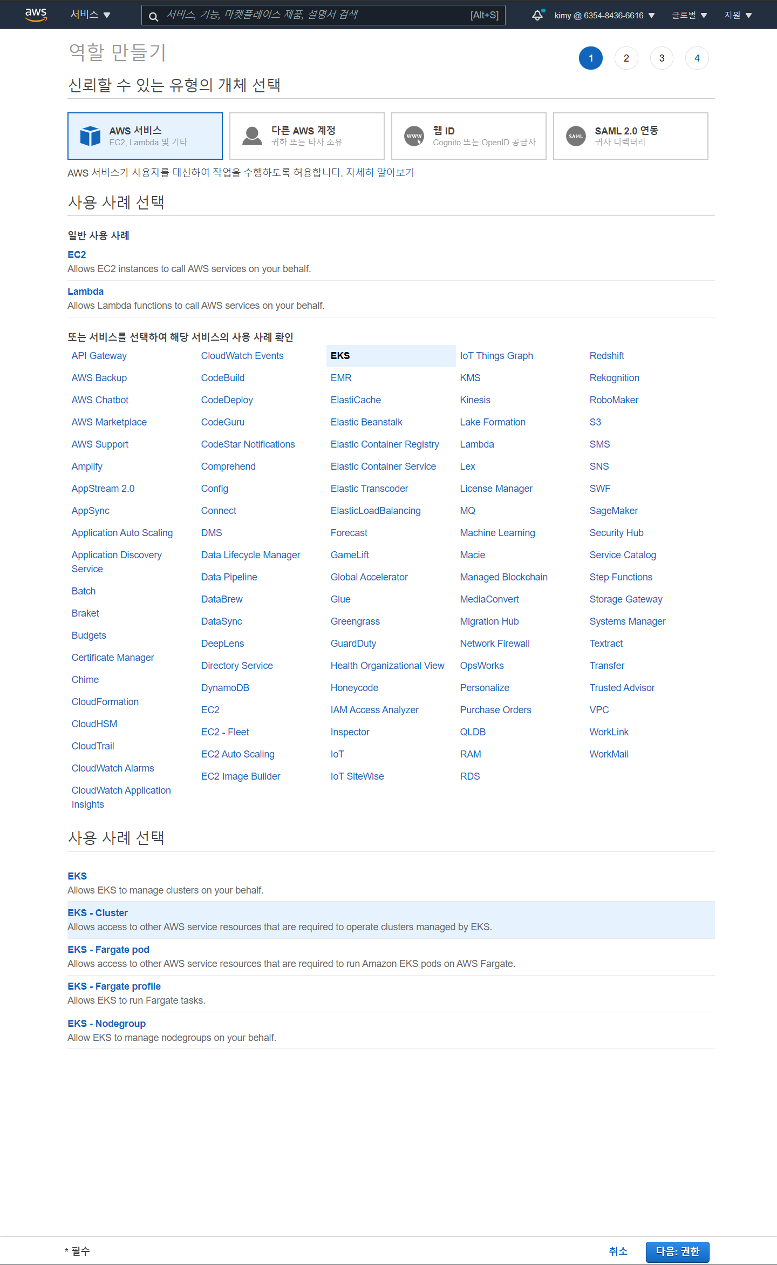
Task: Go to wizard step 4
Action: (x=697, y=58)
